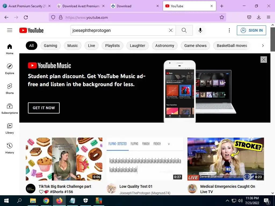Viewport: 275px width, 206px height.
Task: Click the TikTok Big Bank Challenge thumbnail
Action: [64, 159]
